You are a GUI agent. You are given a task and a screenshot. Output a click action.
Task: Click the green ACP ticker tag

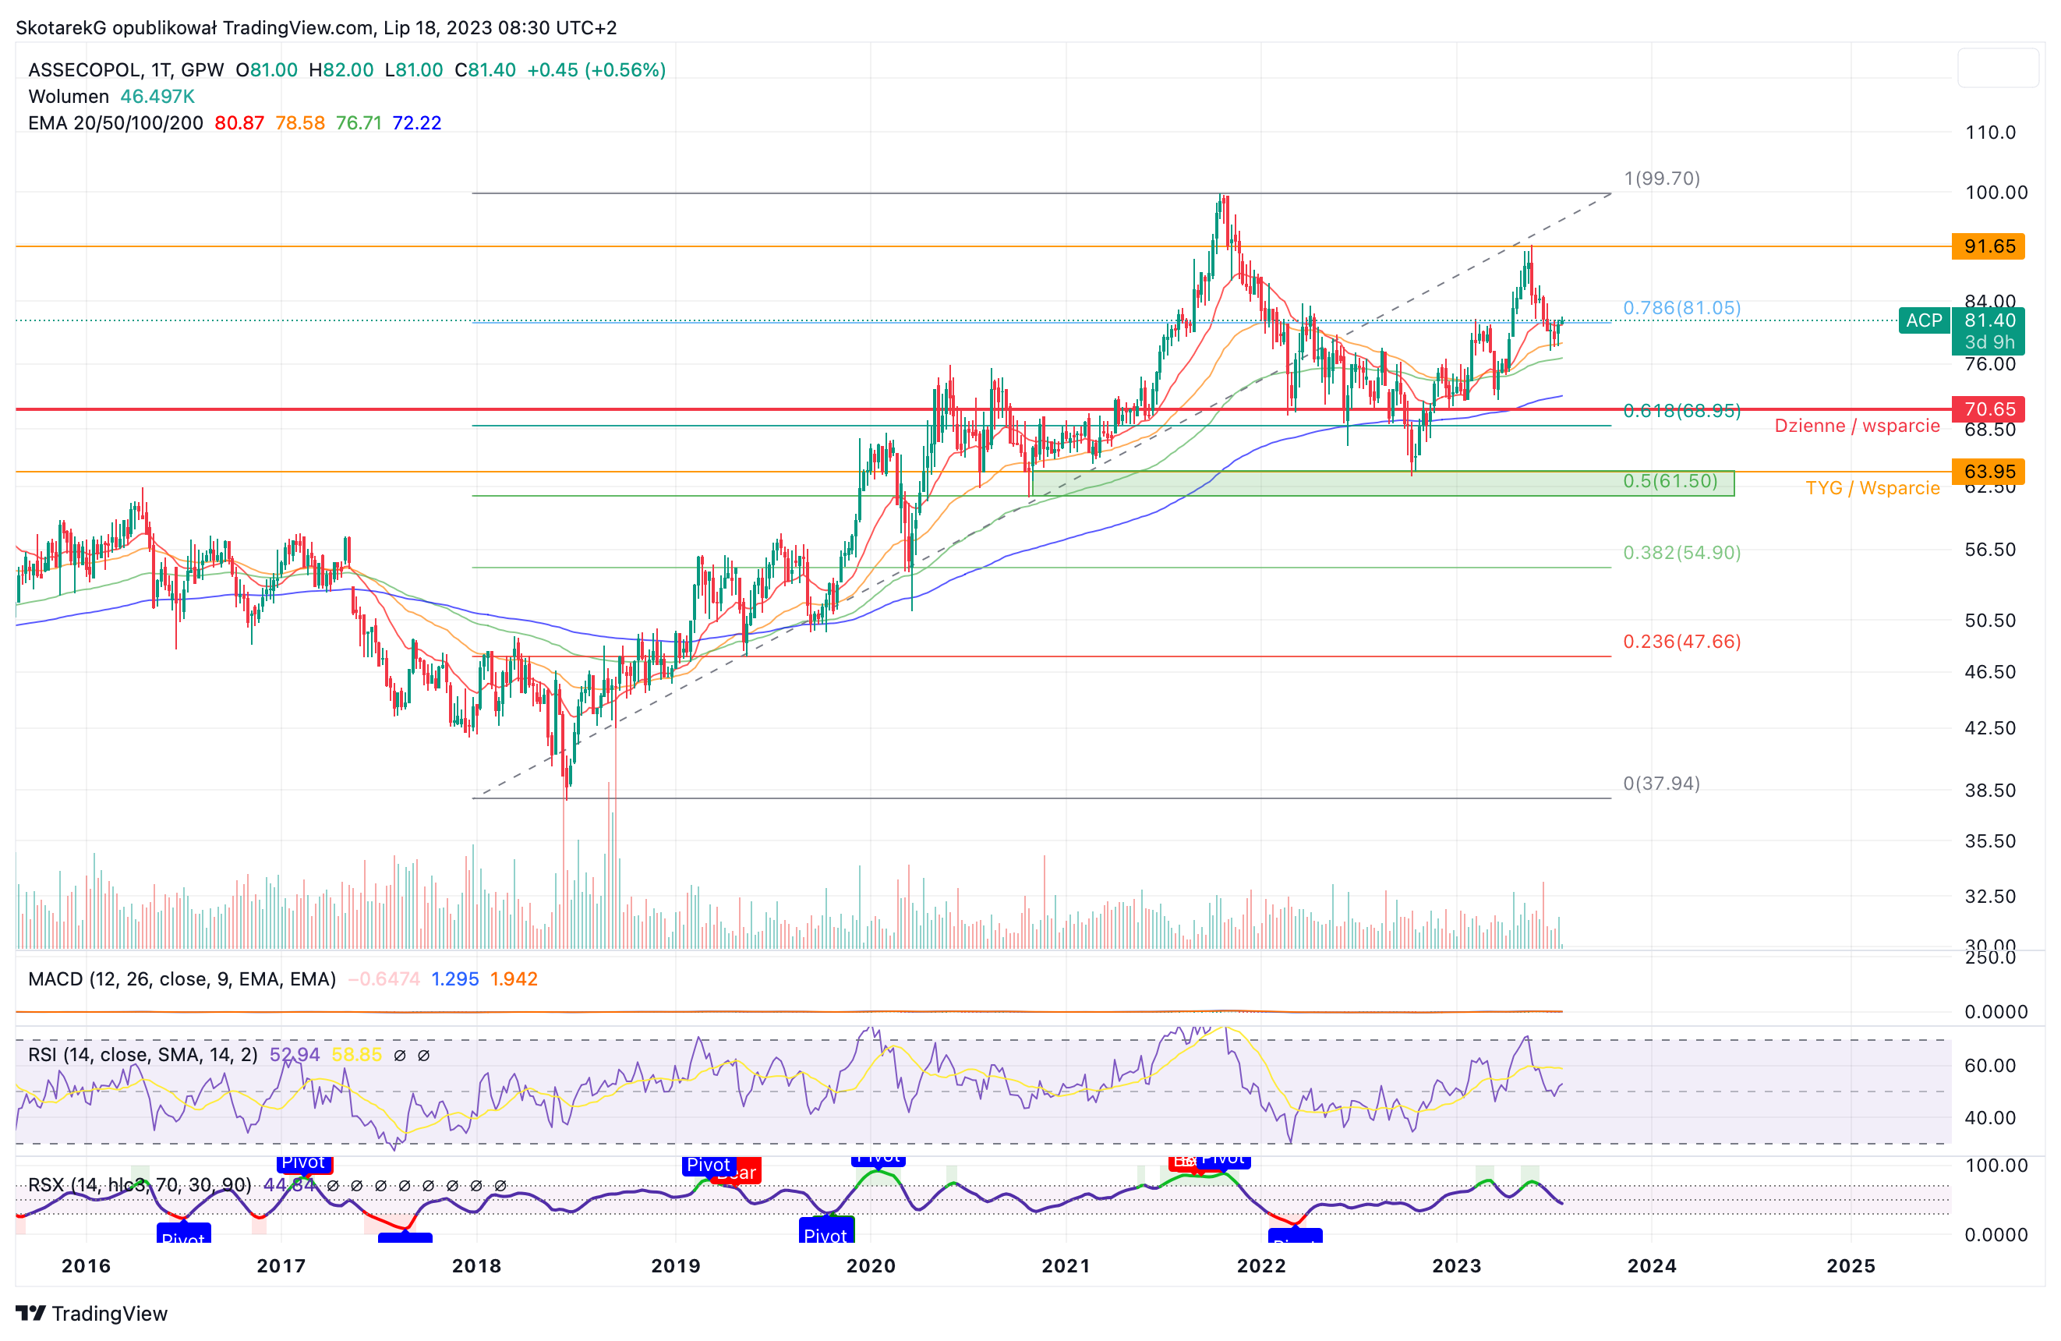[1923, 320]
